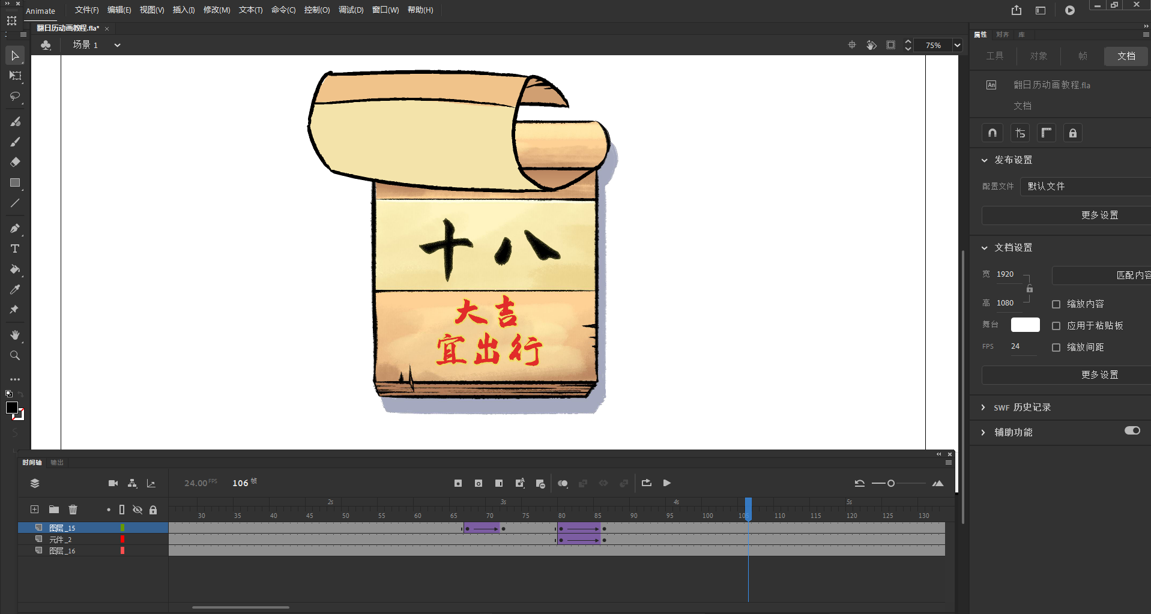The height and width of the screenshot is (614, 1151).
Task: Add a new layer in timeline
Action: pyautogui.click(x=35, y=510)
